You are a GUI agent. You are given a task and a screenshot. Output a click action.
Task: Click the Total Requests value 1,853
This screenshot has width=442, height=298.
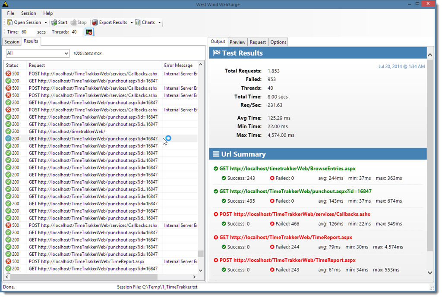273,71
